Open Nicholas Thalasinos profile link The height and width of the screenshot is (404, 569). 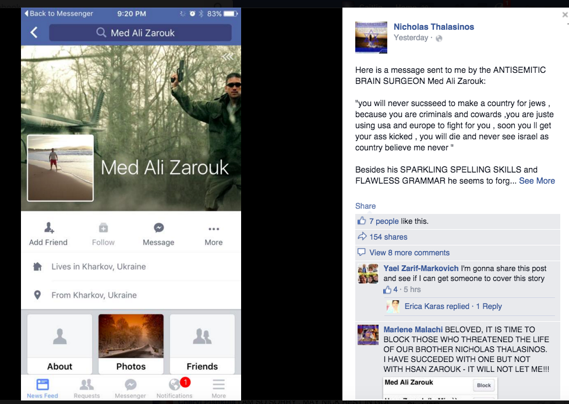coord(434,27)
